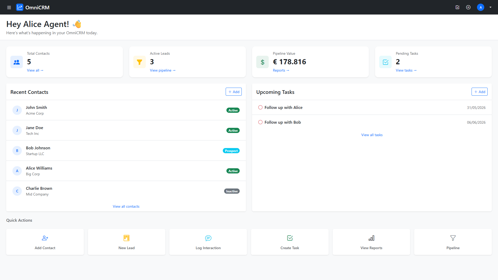Click Alice Williams's A avatar
The width and height of the screenshot is (498, 280).
(17, 171)
